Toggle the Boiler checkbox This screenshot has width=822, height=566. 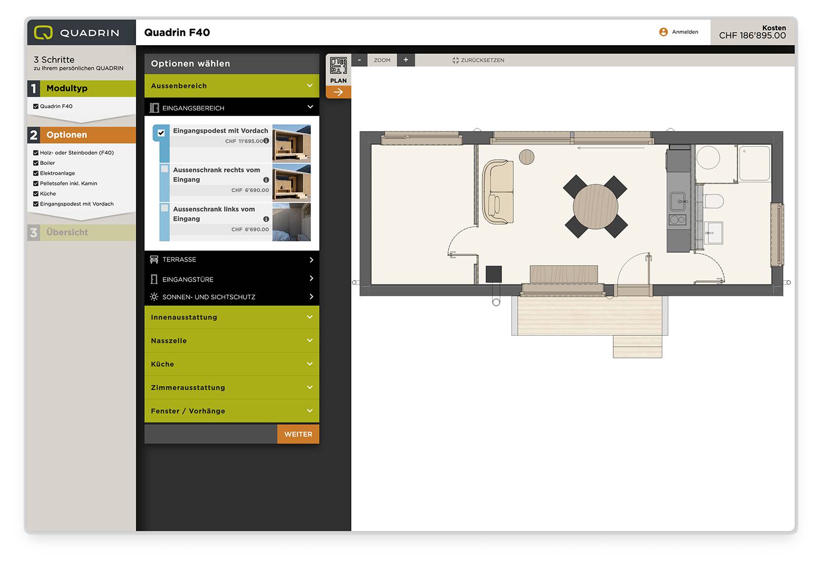coord(36,163)
